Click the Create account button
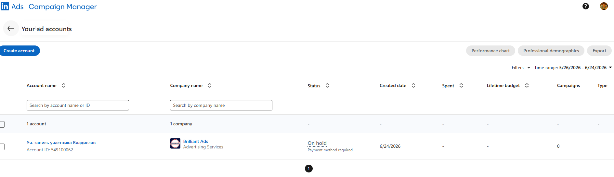This screenshot has width=614, height=177. coord(19,51)
